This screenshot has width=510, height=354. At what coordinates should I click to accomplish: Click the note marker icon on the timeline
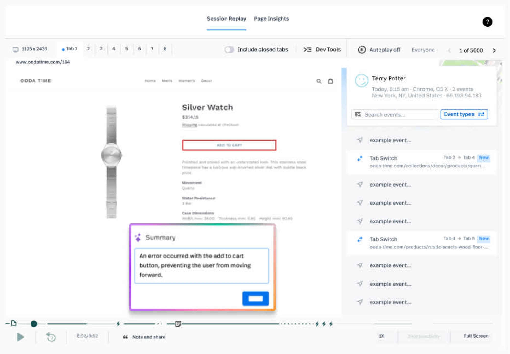[x=178, y=323]
